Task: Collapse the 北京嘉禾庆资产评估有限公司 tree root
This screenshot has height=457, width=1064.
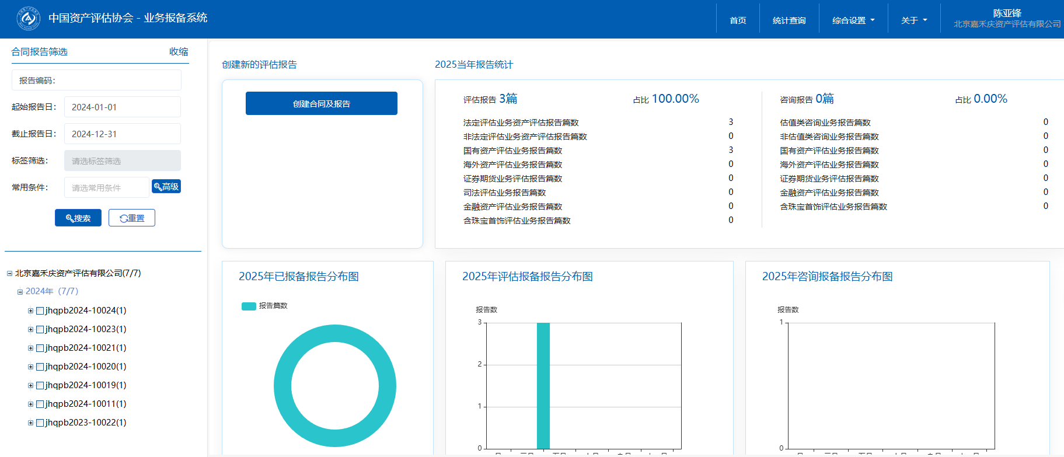Action: point(9,273)
